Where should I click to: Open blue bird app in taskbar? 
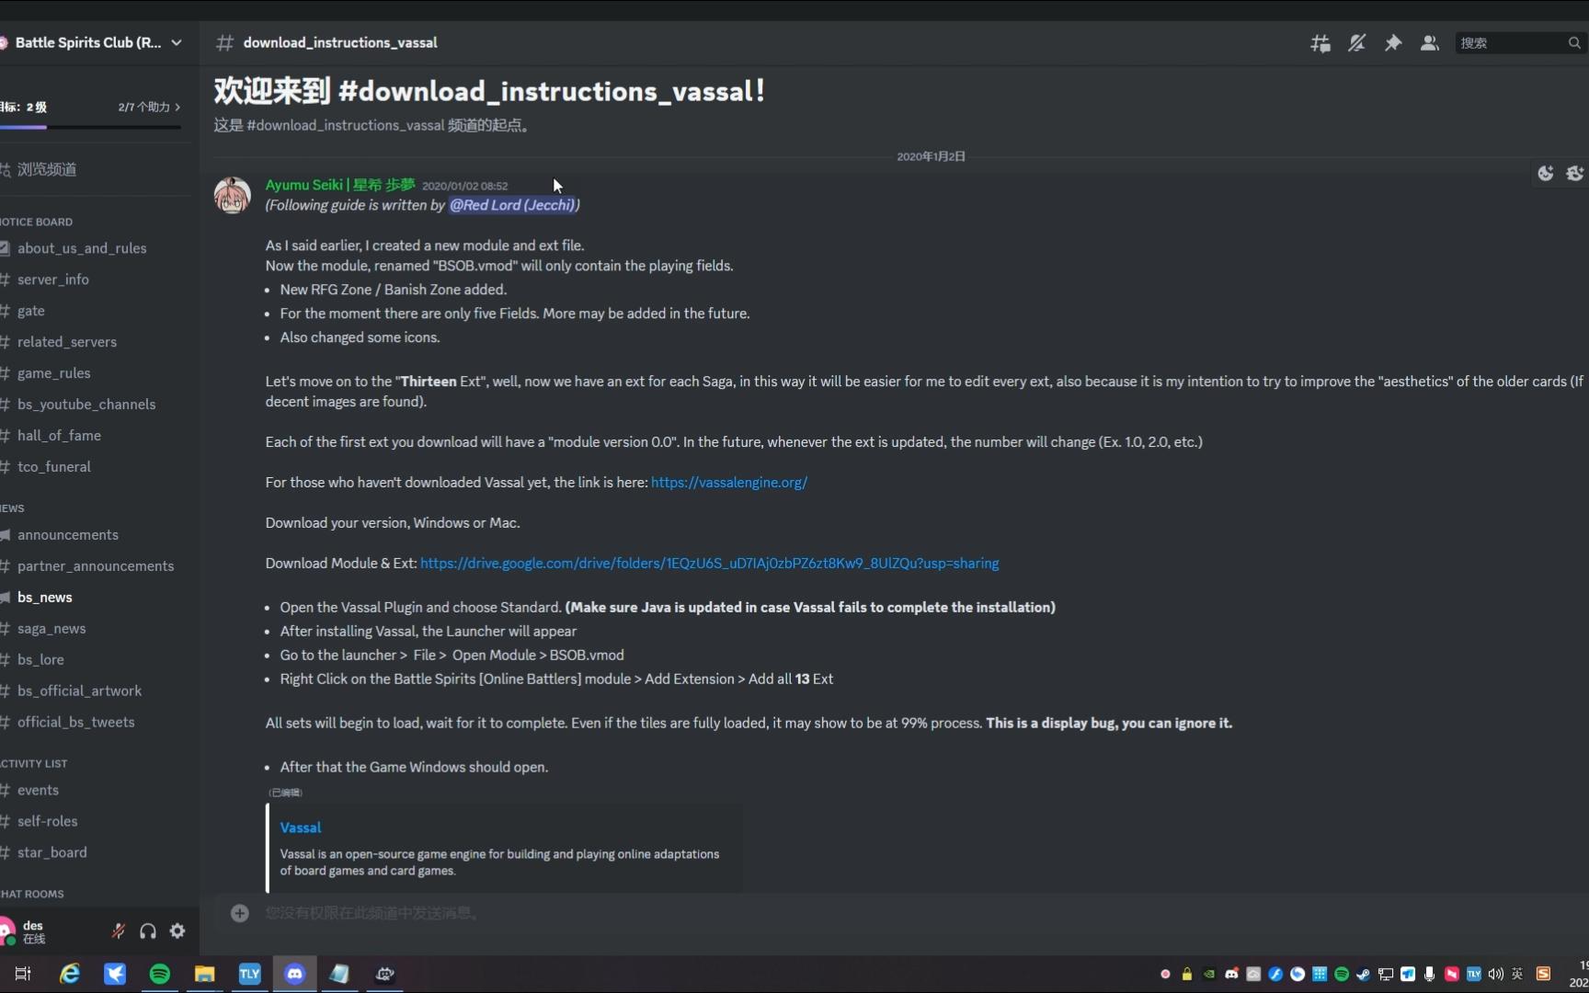[115, 974]
